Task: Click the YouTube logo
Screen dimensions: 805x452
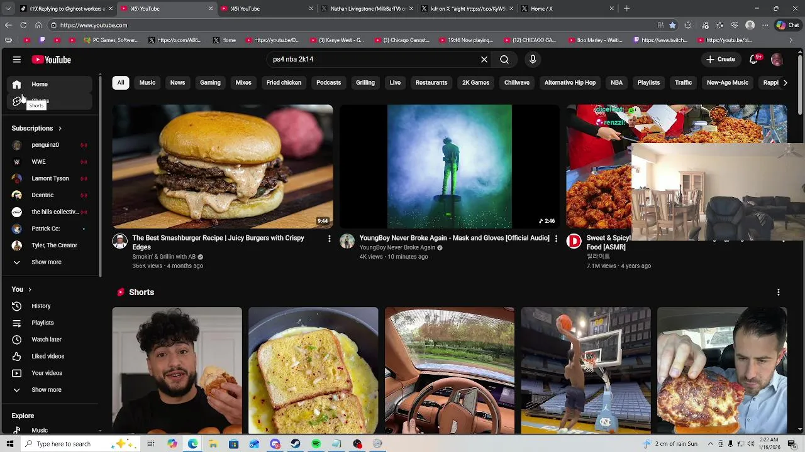Action: point(52,60)
